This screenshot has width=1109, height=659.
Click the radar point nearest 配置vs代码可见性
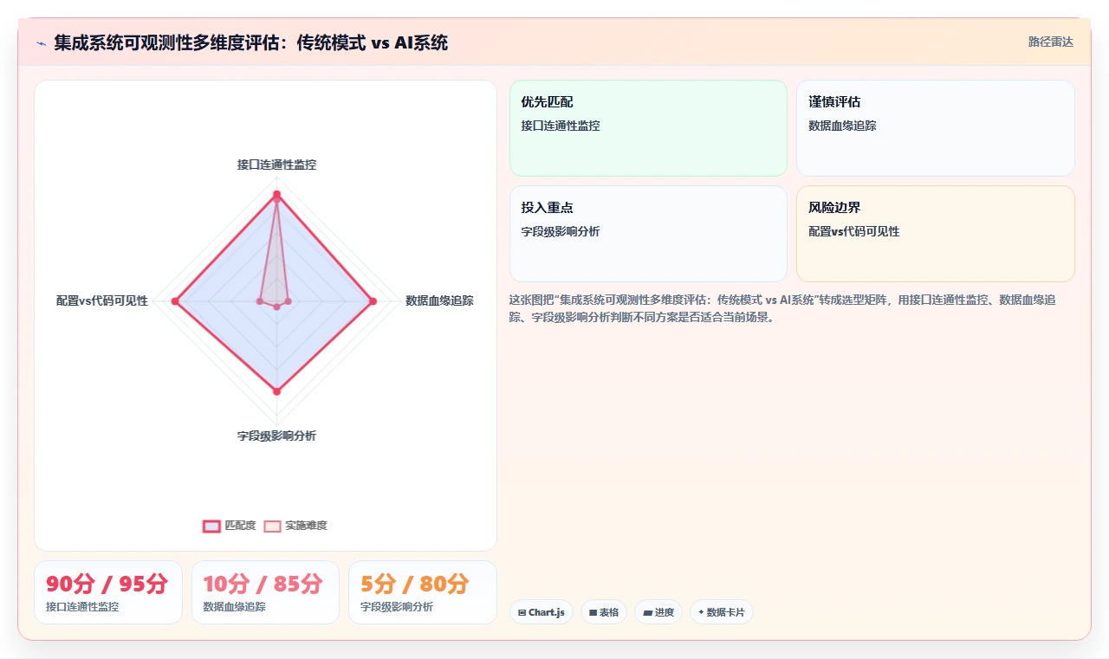tap(175, 301)
